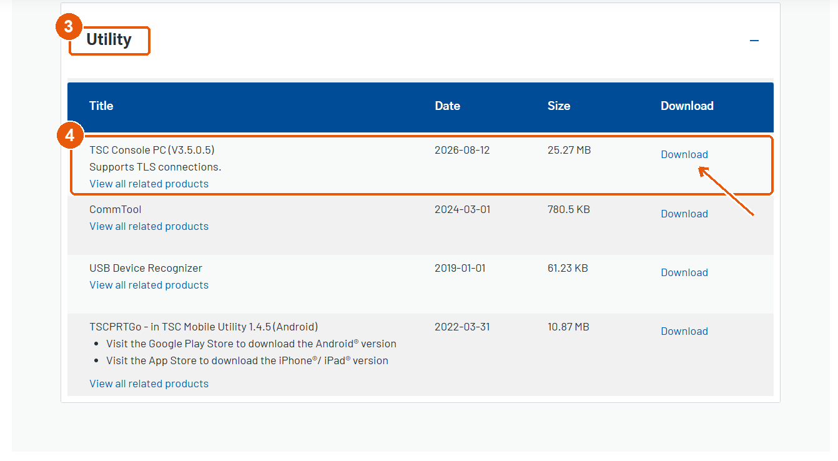
Task: Click the Utility section heading
Action: tap(109, 40)
